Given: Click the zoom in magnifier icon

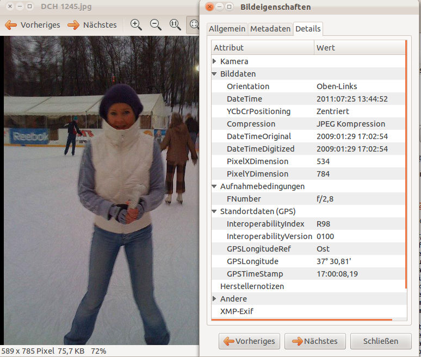Looking at the screenshot, I should [x=136, y=24].
